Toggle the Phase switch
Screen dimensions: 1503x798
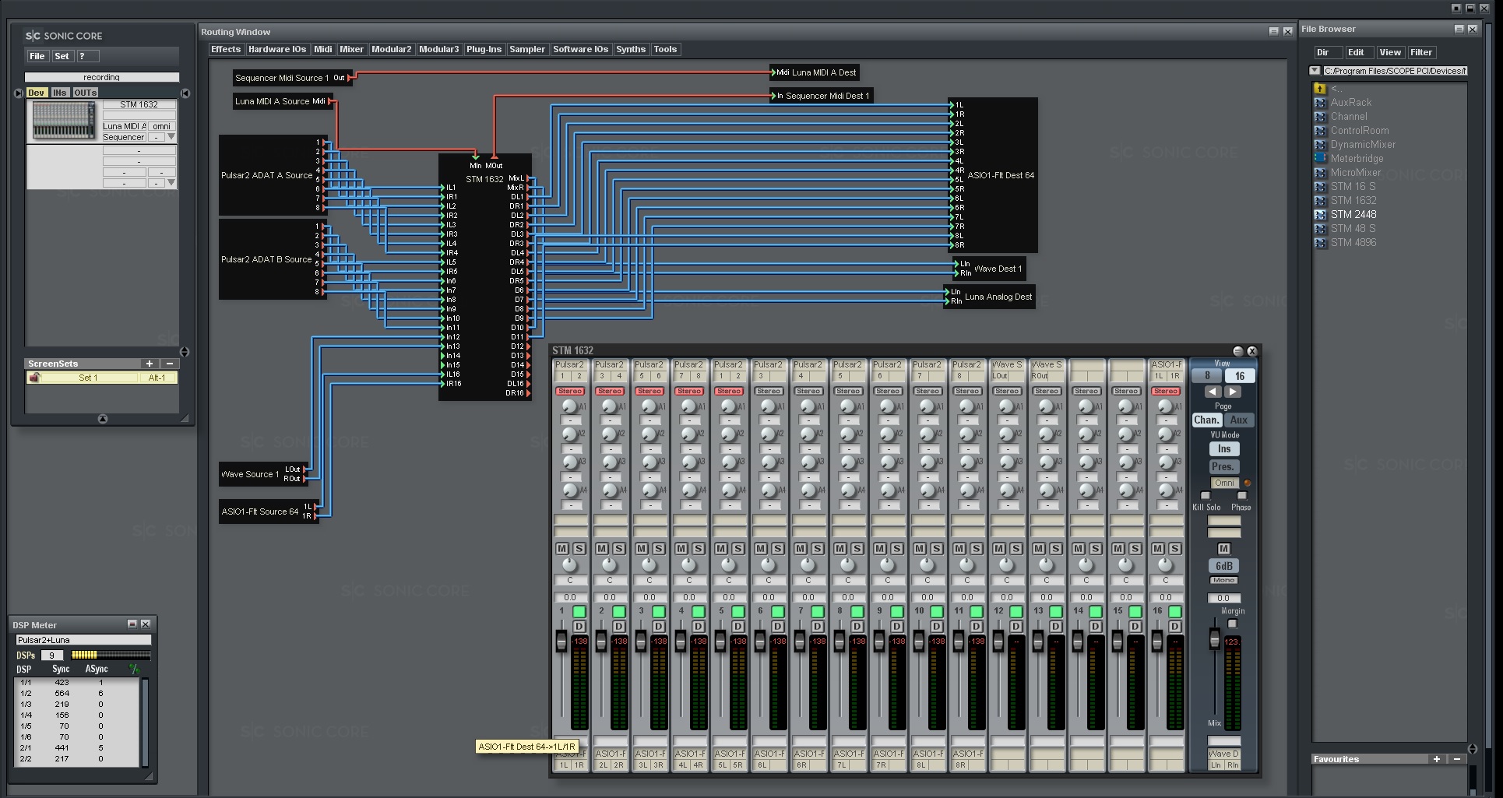(1242, 495)
